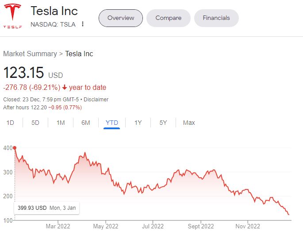Show the 1M price range
Image resolution: width=303 pixels, height=235 pixels.
tap(61, 123)
